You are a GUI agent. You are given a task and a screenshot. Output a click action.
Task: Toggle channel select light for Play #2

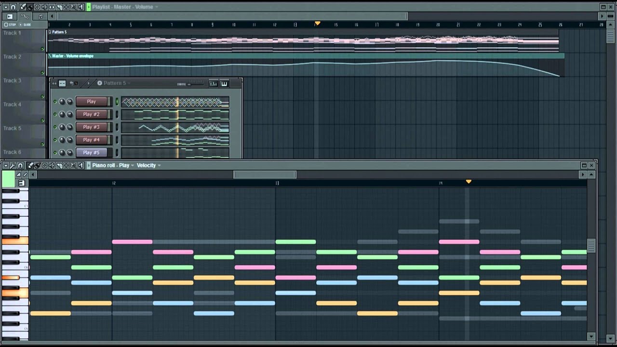tap(117, 114)
